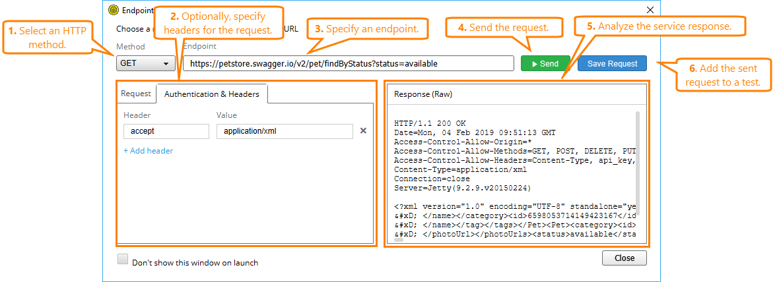Click the Close button

[x=625, y=258]
